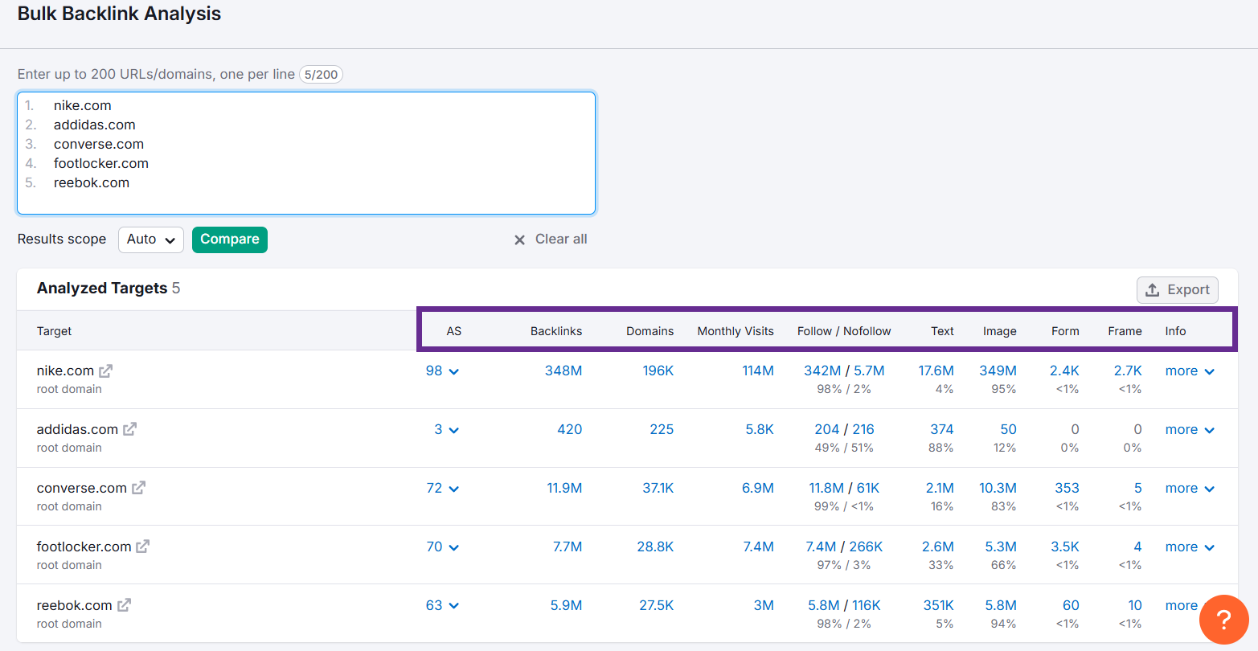Open nike.com form links 2.4K
Image resolution: width=1258 pixels, height=651 pixels.
point(1064,371)
